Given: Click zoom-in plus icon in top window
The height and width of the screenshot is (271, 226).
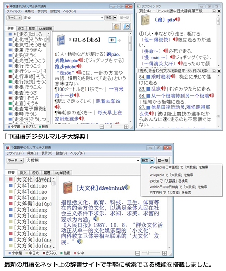Looking at the screenshot, I should tap(126, 127).
